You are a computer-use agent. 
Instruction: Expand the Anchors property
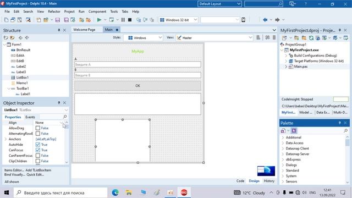pyautogui.click(x=5, y=139)
